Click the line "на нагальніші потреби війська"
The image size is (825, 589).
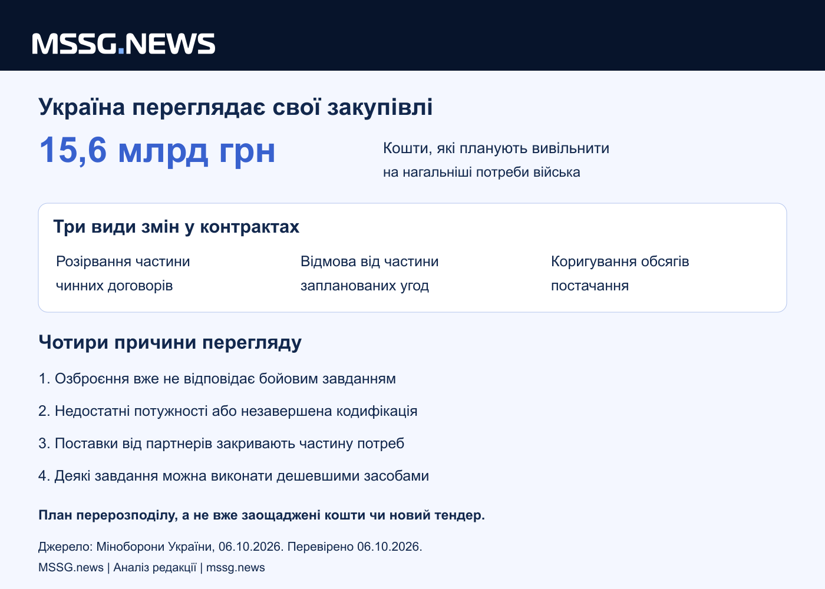pos(481,172)
